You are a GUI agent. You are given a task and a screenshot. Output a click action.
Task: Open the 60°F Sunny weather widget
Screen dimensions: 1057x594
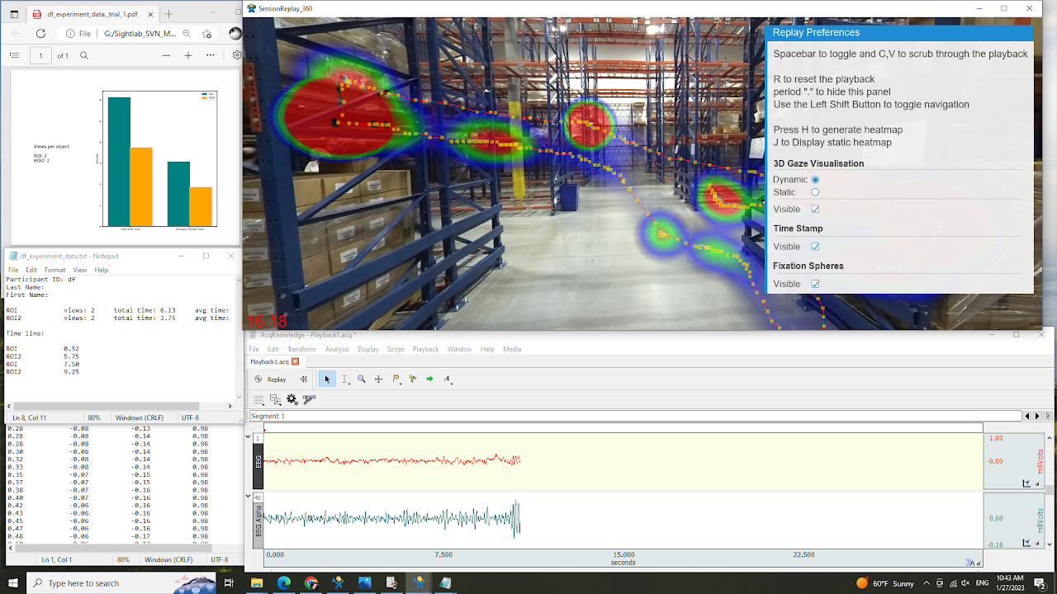(894, 583)
